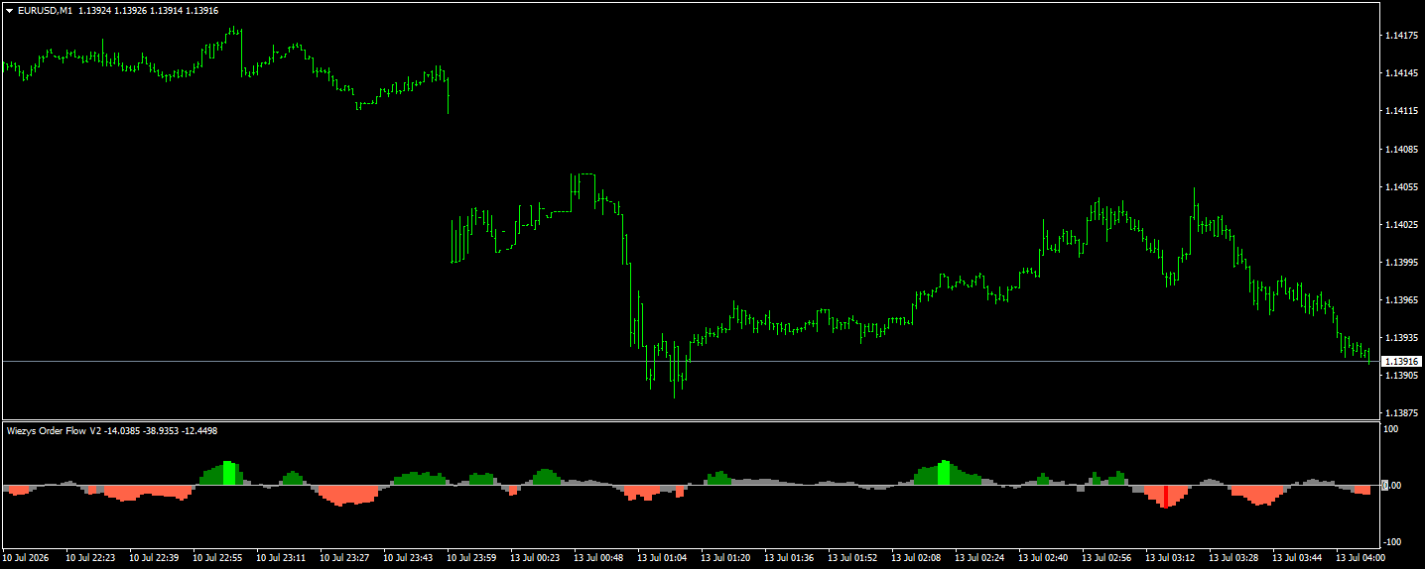This screenshot has width=1425, height=569.
Task: Click the 13 Jul 01:20 time label
Action: click(x=725, y=558)
